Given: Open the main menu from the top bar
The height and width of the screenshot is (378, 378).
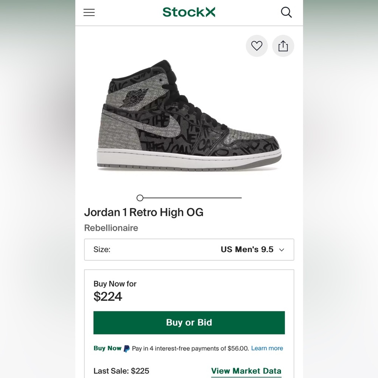Looking at the screenshot, I should pyautogui.click(x=89, y=12).
